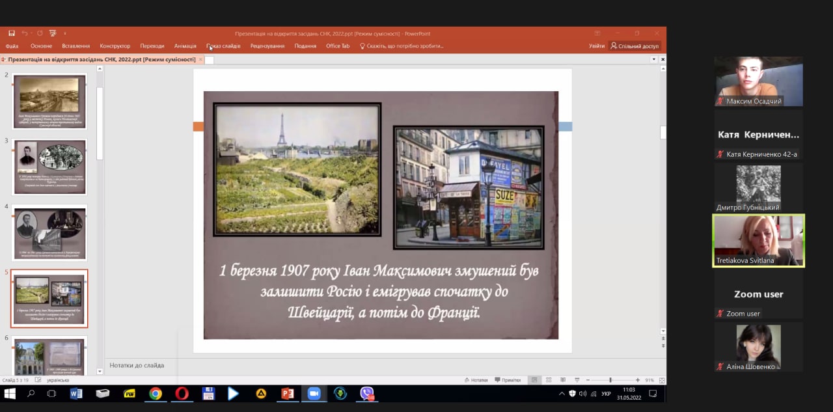Open Task View from taskbar
Screen dimensions: 833x412
click(51, 394)
